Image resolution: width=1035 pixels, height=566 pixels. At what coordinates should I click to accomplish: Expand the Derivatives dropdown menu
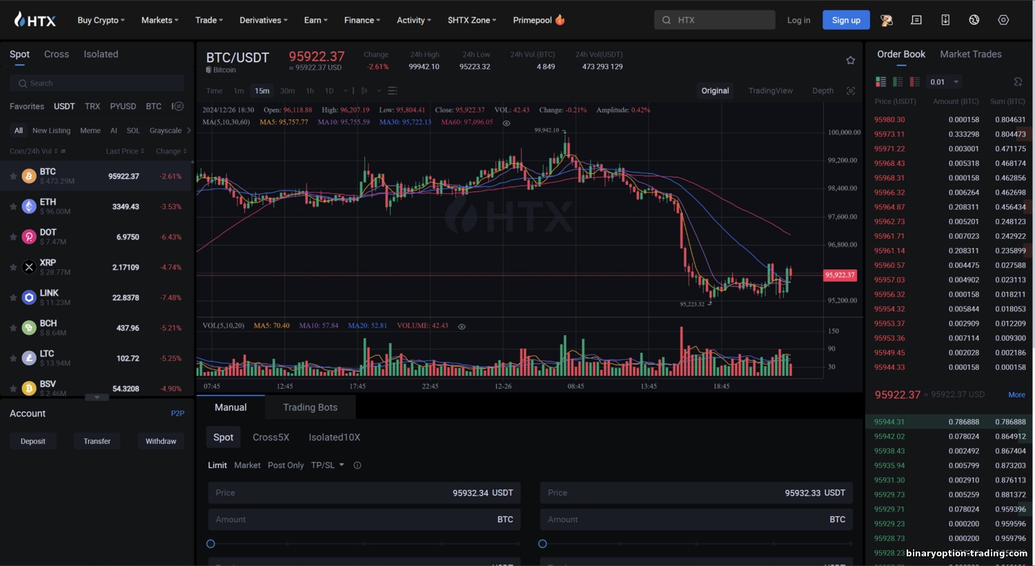[264, 20]
